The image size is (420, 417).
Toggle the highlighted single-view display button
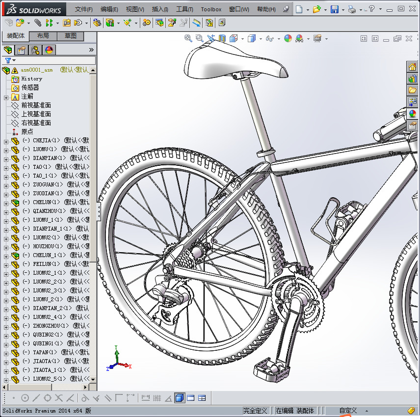[180, 398]
